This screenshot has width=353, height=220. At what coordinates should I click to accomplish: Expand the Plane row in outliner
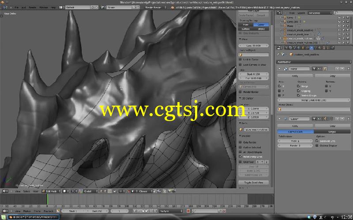point(281,26)
